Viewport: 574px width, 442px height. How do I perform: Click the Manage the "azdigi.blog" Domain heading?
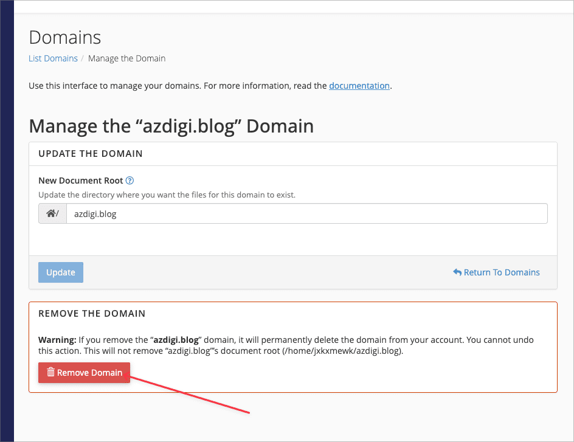pyautogui.click(x=171, y=126)
